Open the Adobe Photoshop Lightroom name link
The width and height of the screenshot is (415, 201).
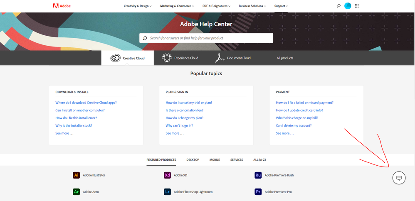tap(193, 192)
